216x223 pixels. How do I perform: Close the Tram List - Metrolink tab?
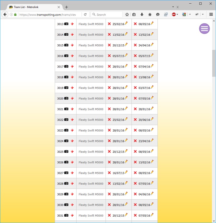[x=59, y=7]
